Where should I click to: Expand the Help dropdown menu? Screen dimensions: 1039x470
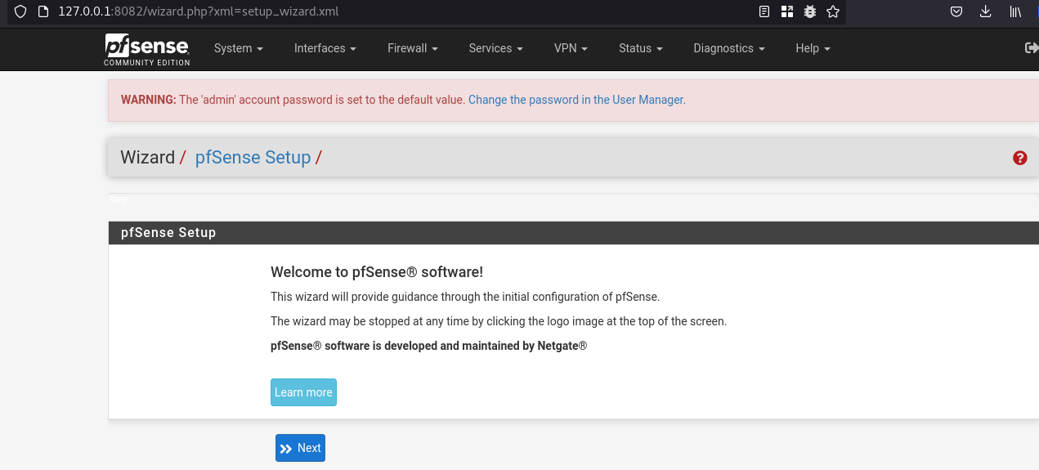coord(813,48)
